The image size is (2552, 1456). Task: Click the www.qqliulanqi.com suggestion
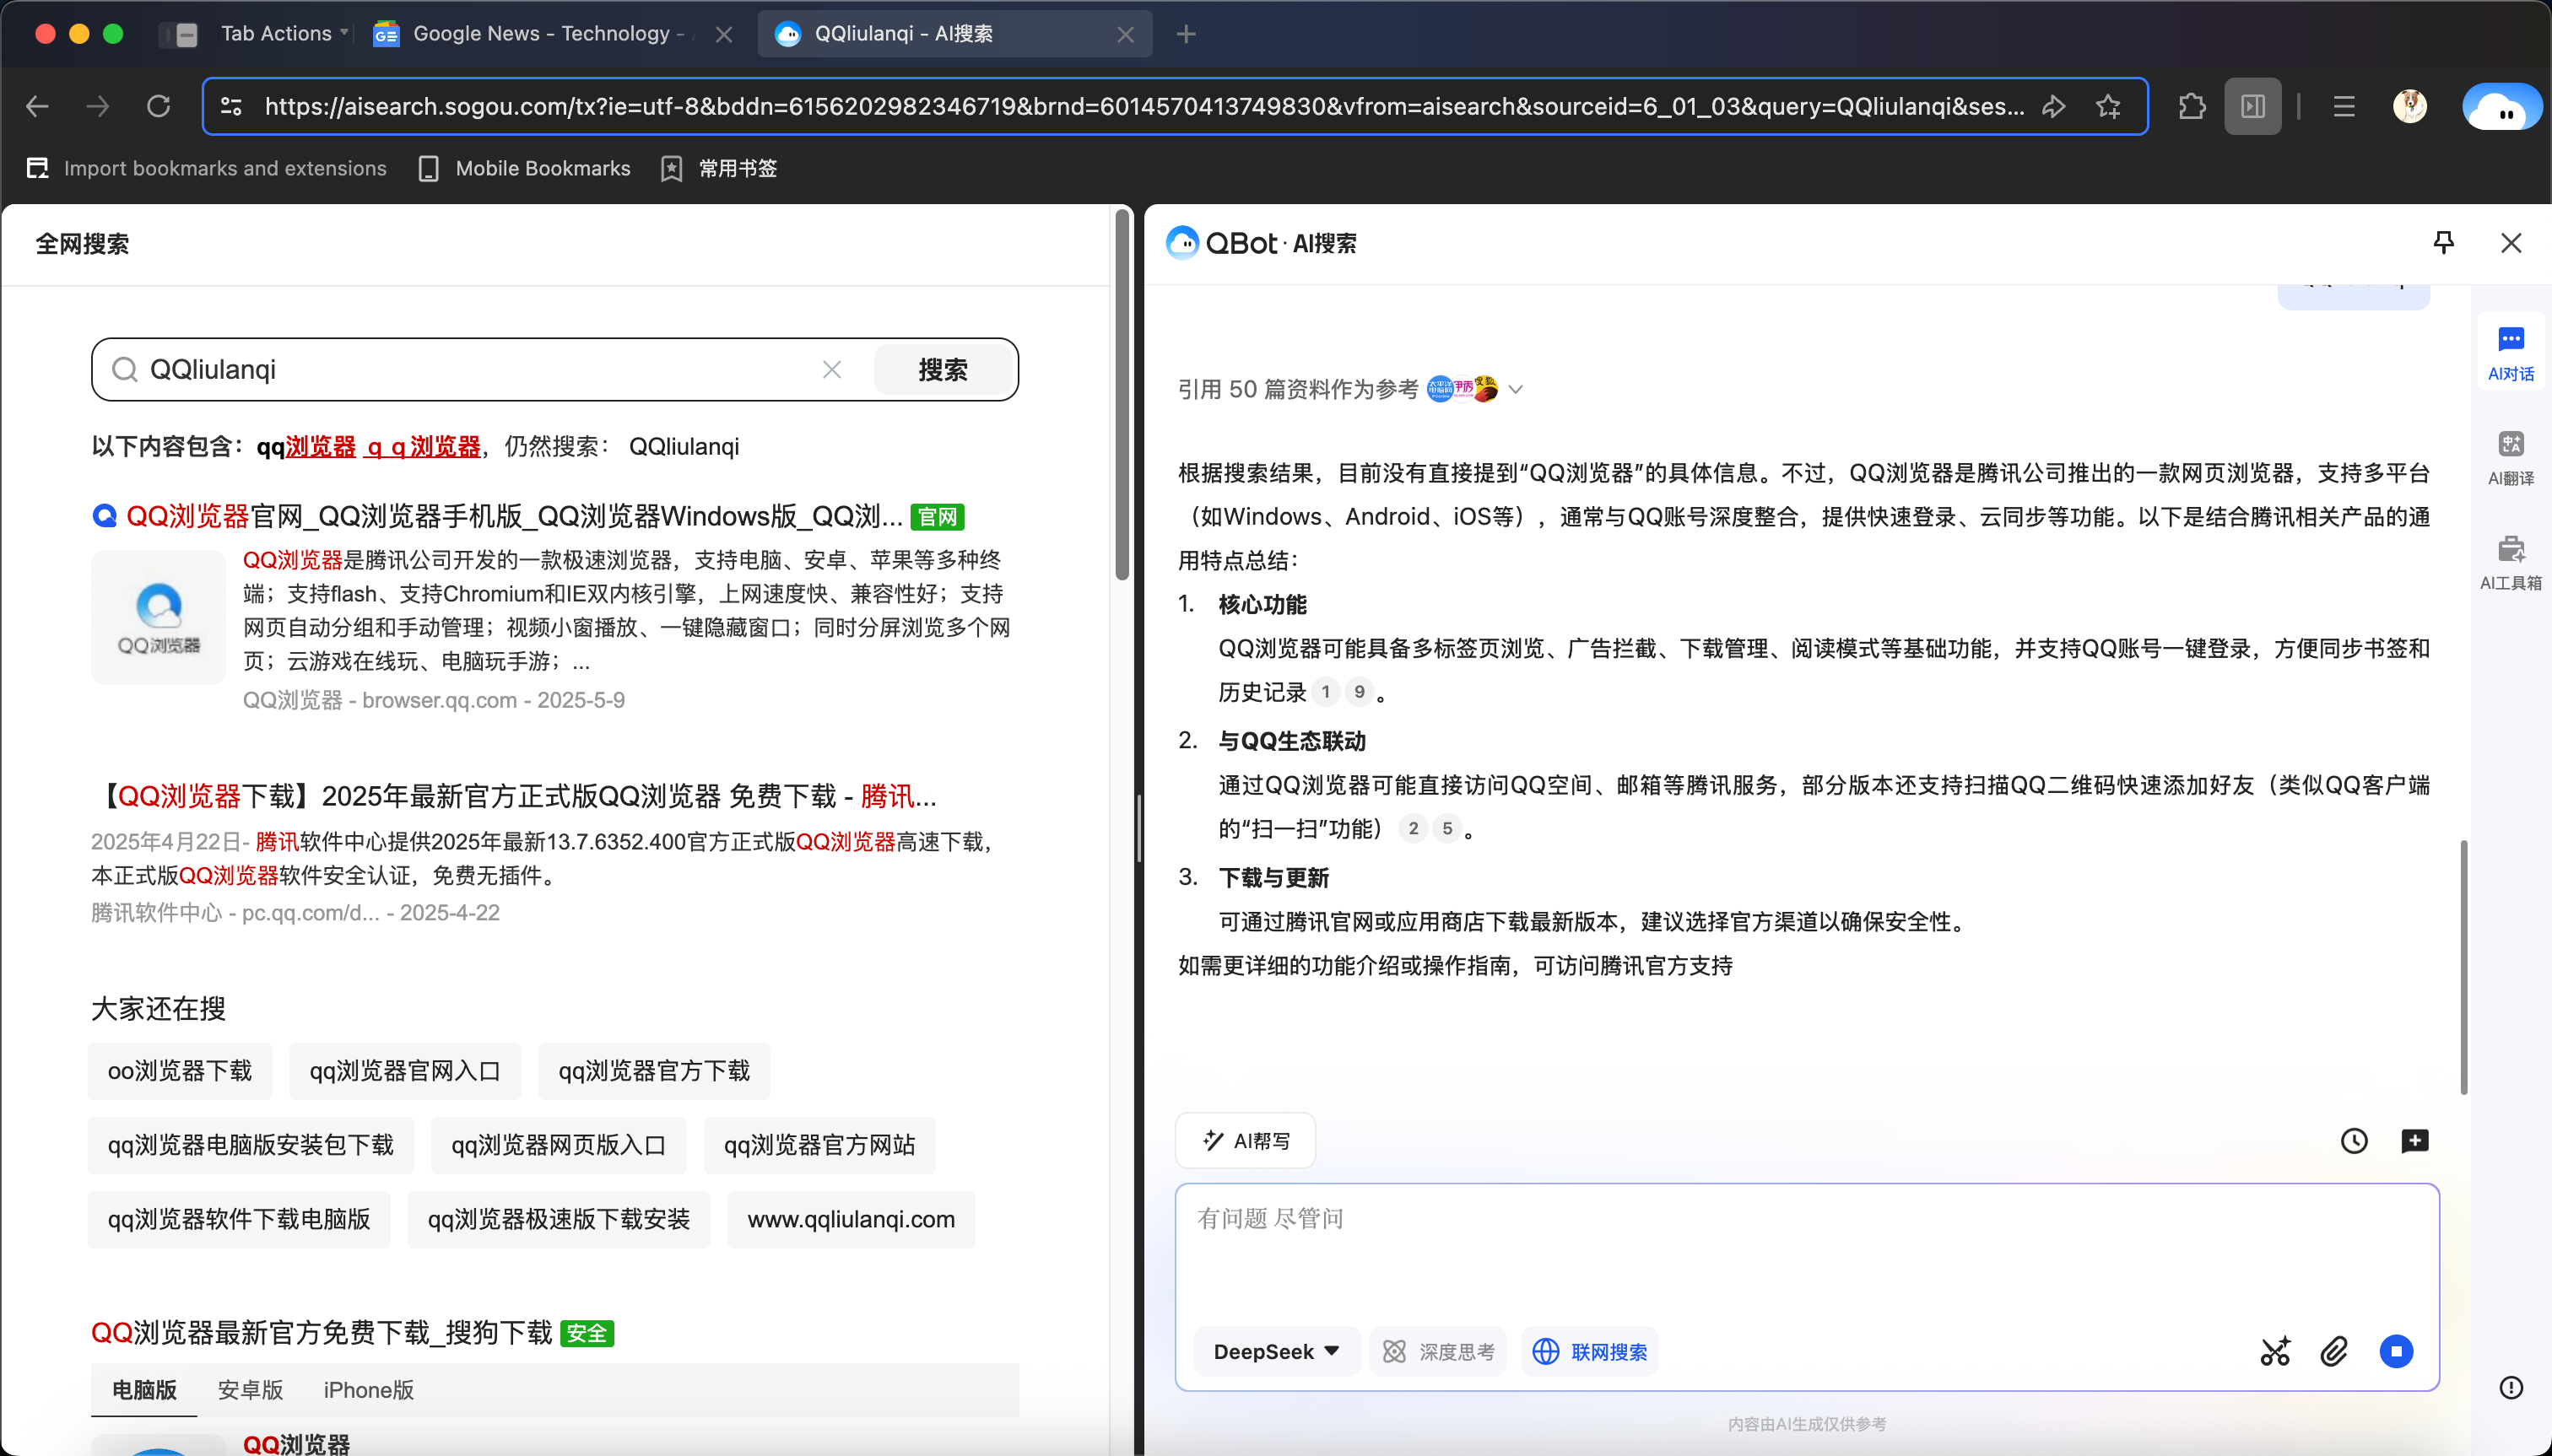852,1219
